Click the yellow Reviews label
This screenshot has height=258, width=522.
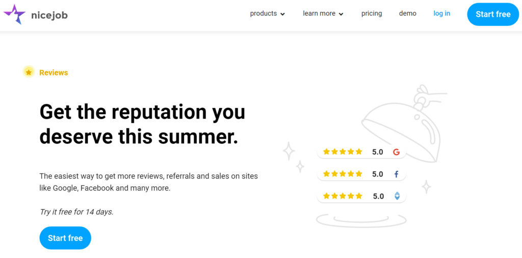(54, 72)
